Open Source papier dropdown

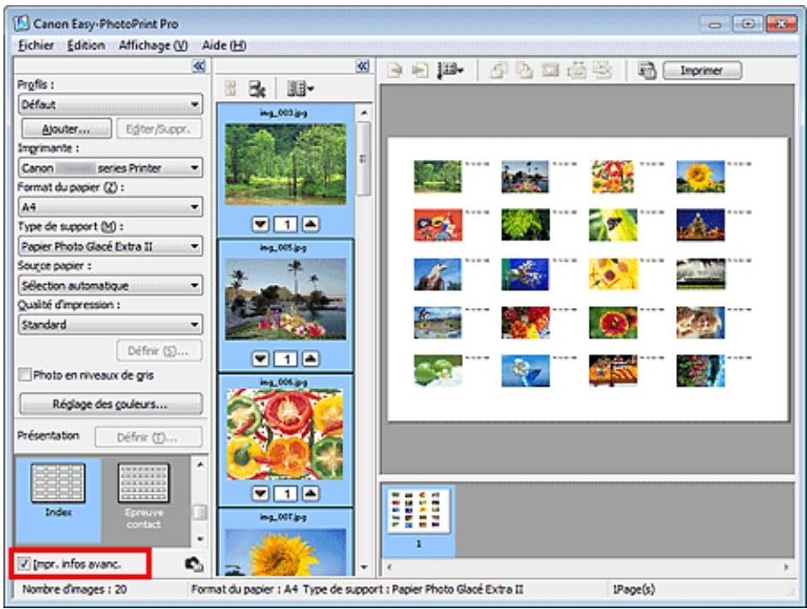tap(110, 285)
